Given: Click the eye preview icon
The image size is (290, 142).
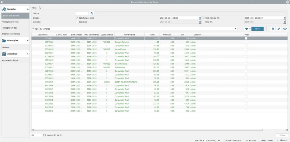Looking at the screenshot, I should click(285, 29).
